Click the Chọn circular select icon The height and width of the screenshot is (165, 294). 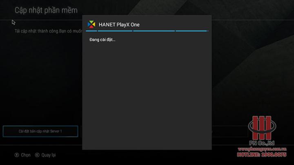[17, 155]
